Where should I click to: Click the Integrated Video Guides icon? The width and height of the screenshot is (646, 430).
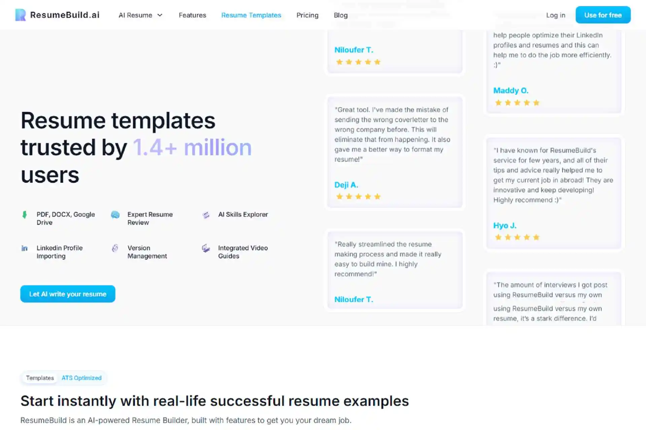(x=206, y=249)
